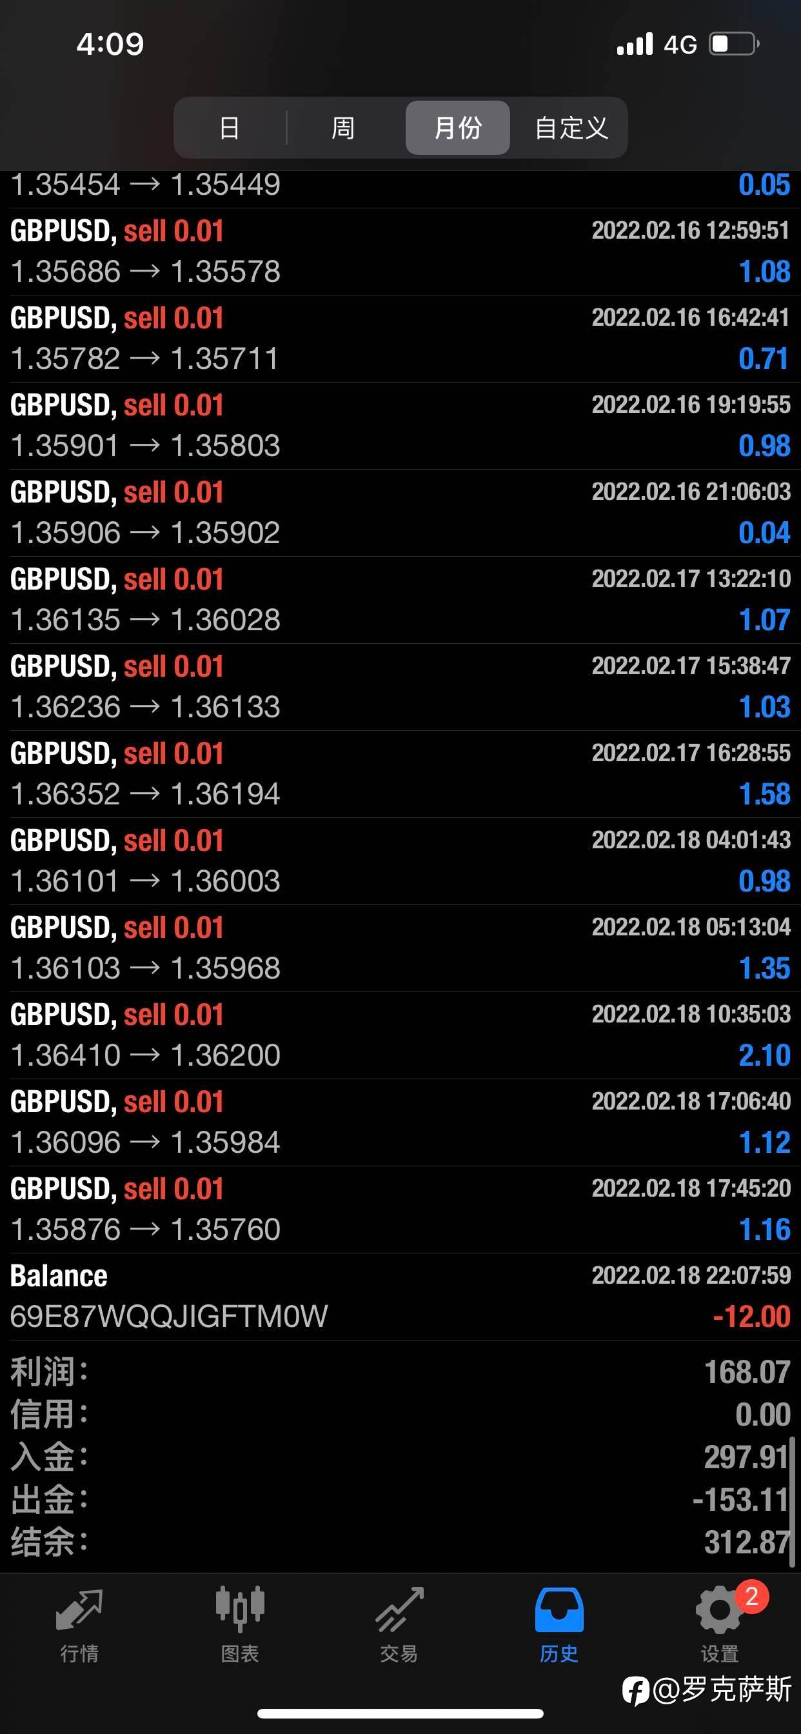
Task: Tap profit value 1.16
Action: click(x=765, y=1229)
